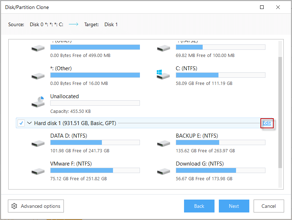This screenshot has width=292, height=220.
Task: Toggle the Hard disk 1 selection checkbox
Action: [21, 123]
